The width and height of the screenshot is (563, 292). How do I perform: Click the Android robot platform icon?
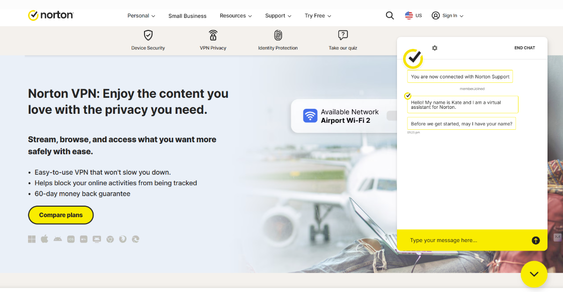click(x=57, y=239)
